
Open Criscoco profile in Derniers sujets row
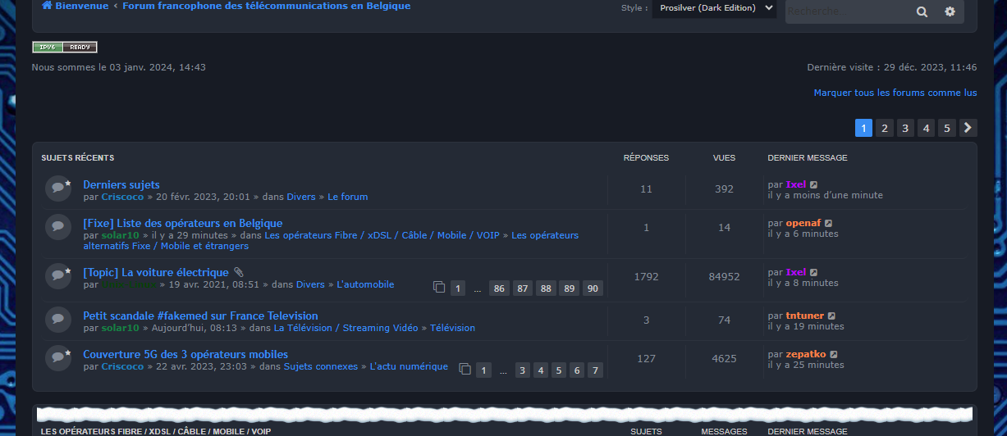click(122, 197)
